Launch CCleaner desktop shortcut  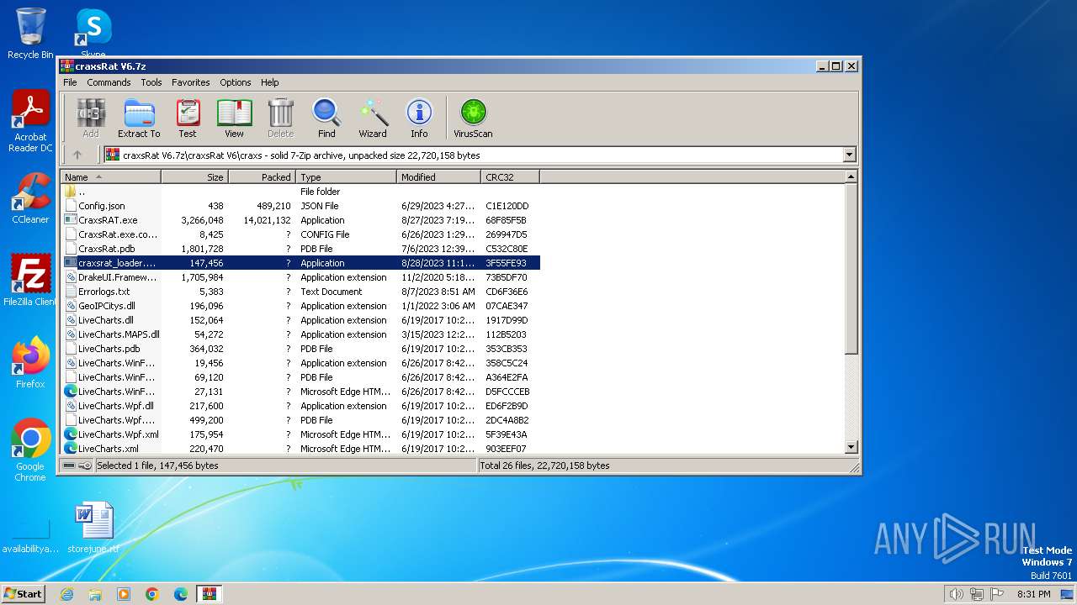click(30, 198)
